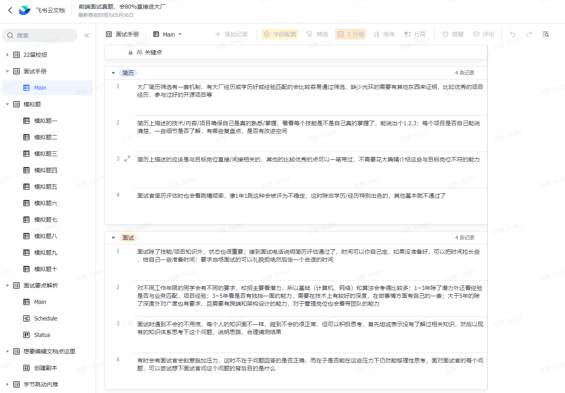Open the 行高 row height option
Viewport: 565px width, 393px height.
415,34
